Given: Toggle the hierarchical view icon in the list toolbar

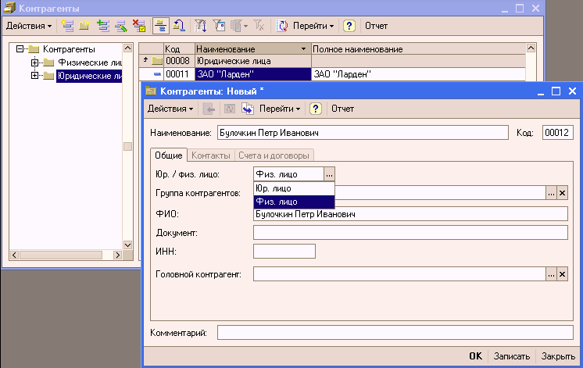Looking at the screenshot, I should [x=160, y=26].
